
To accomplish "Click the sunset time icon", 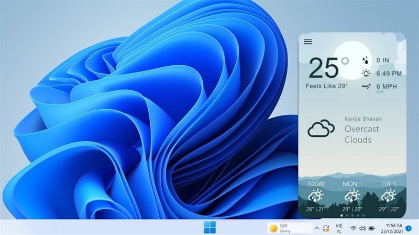I will coord(366,73).
